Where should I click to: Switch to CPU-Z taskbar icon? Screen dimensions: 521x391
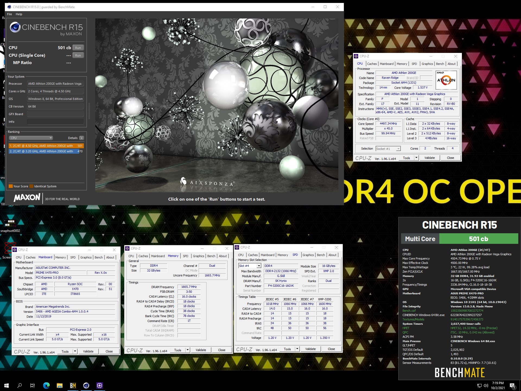point(99,385)
